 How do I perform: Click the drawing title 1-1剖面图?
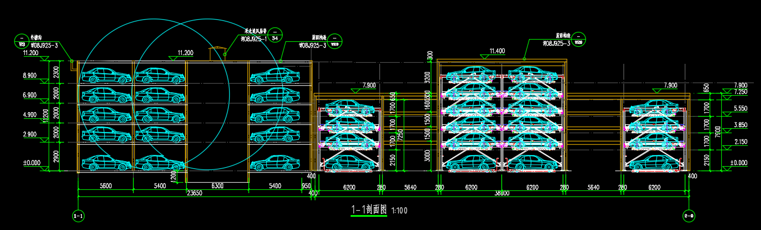369,210
